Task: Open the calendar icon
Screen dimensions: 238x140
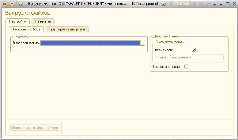Action: click(186, 4)
